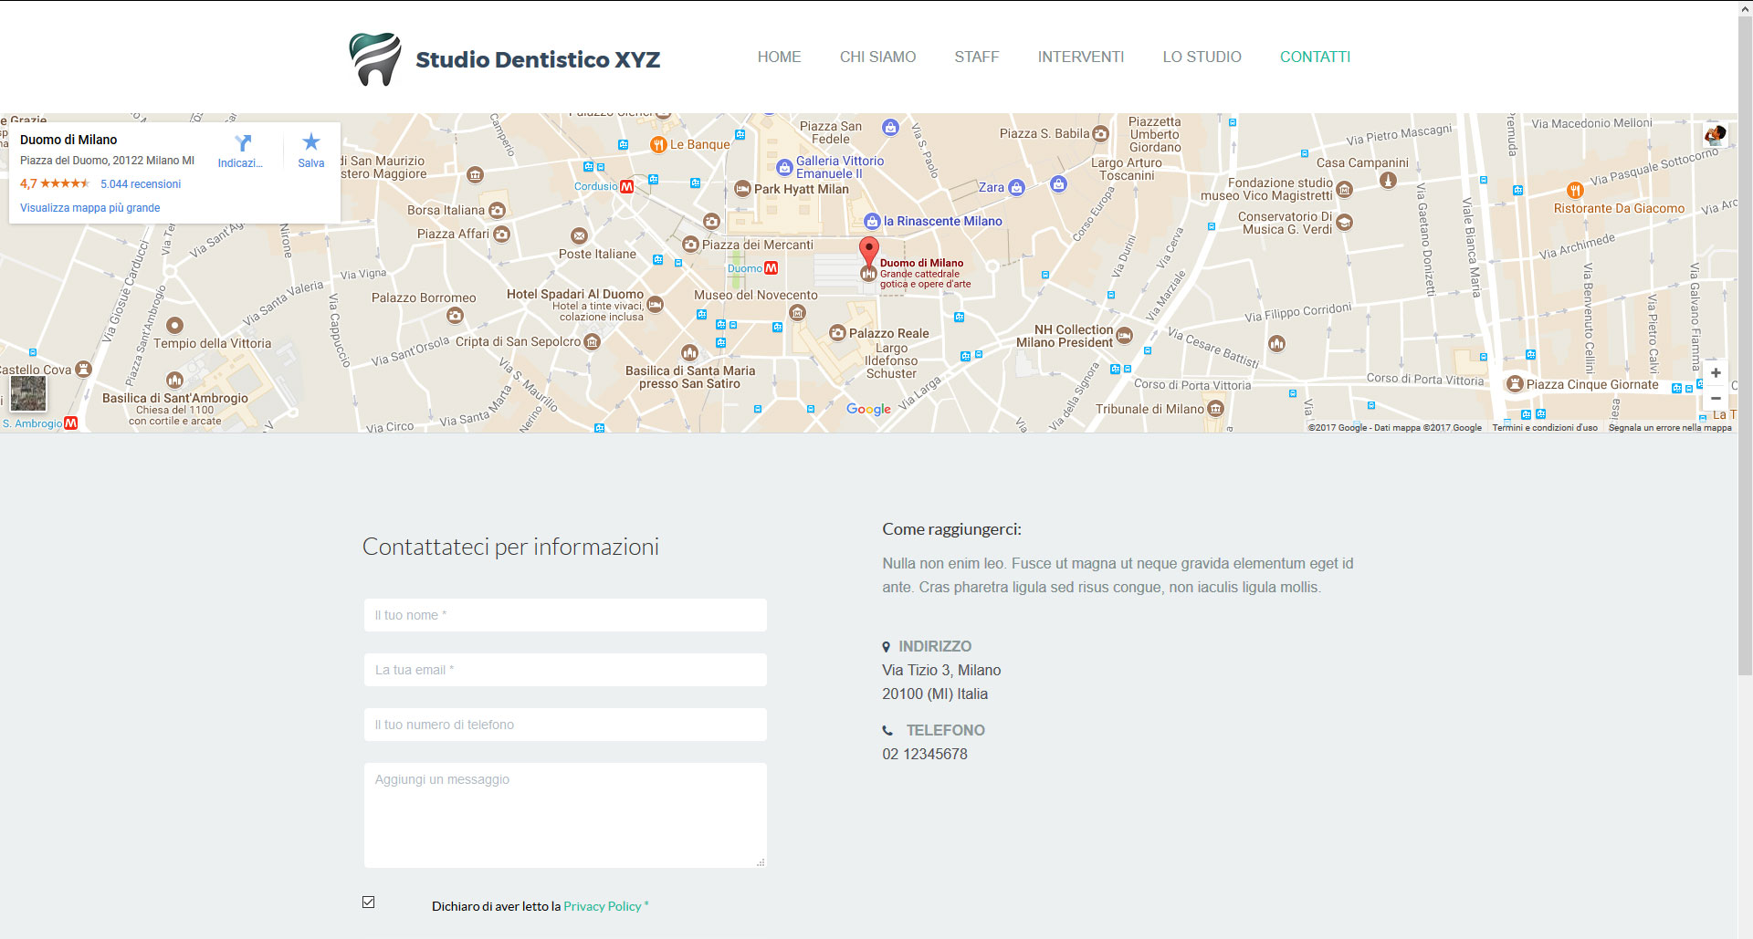Click Museo del Novecento museum icon

pos(797,313)
